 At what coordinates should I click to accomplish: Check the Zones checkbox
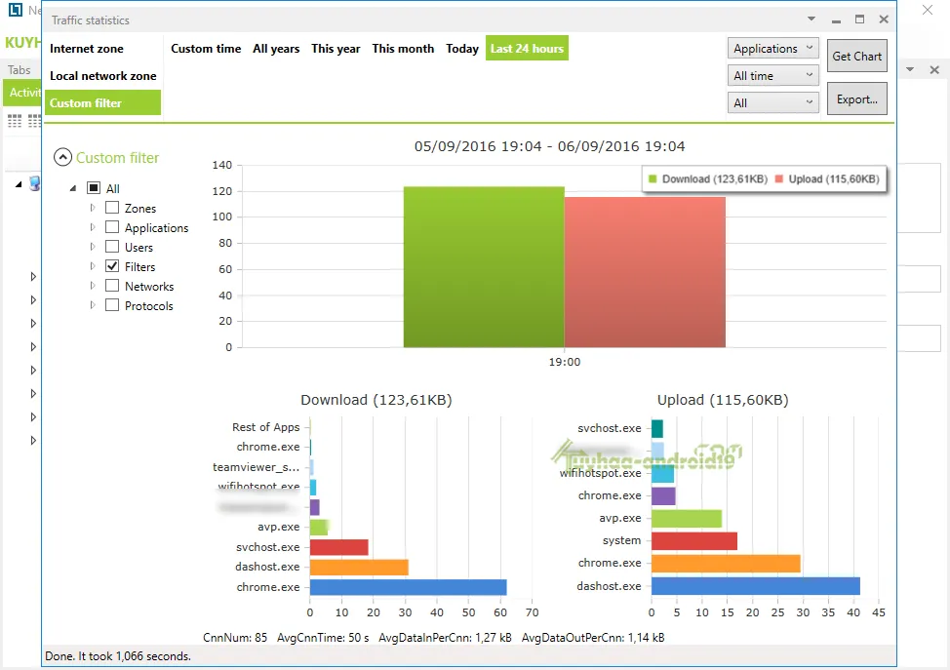112,208
